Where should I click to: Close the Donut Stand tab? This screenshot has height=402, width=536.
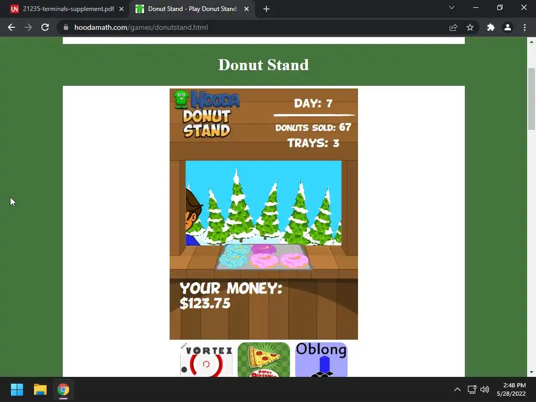247,9
